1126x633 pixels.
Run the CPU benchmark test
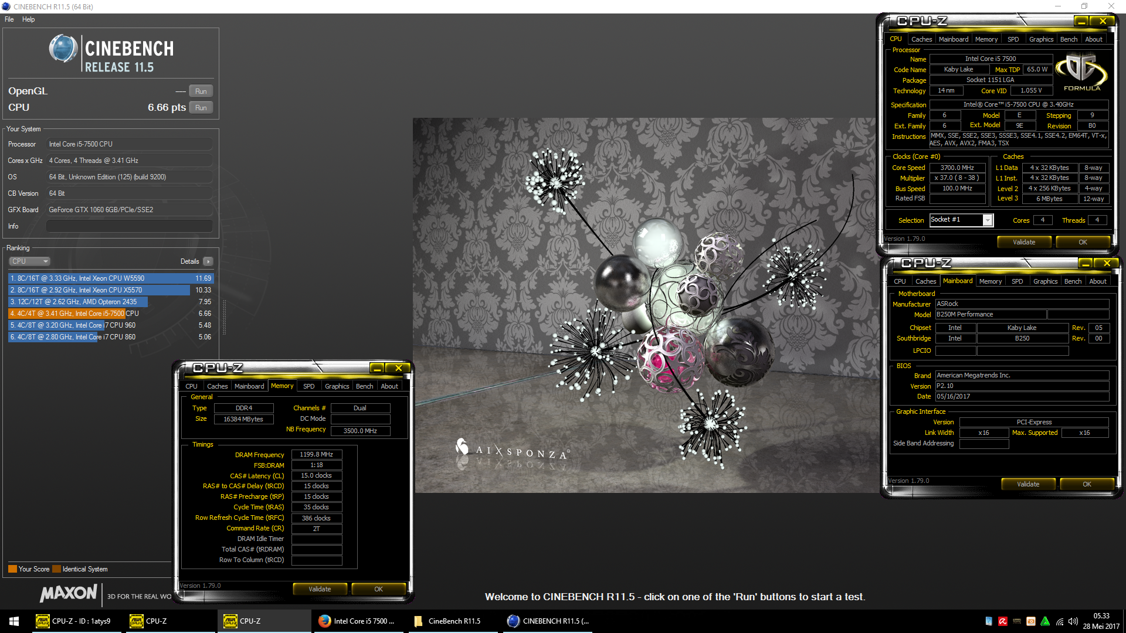(201, 108)
